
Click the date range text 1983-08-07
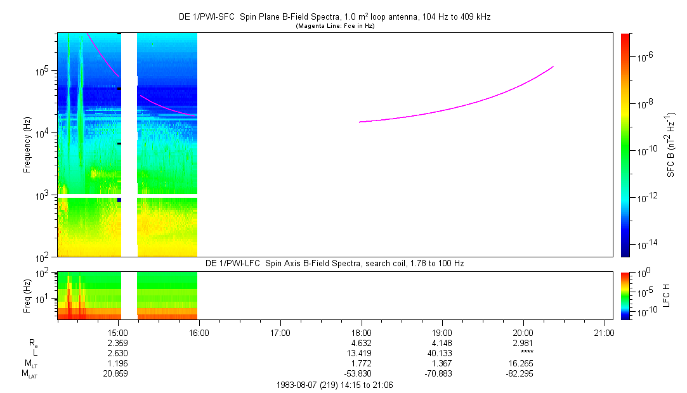[x=334, y=385]
